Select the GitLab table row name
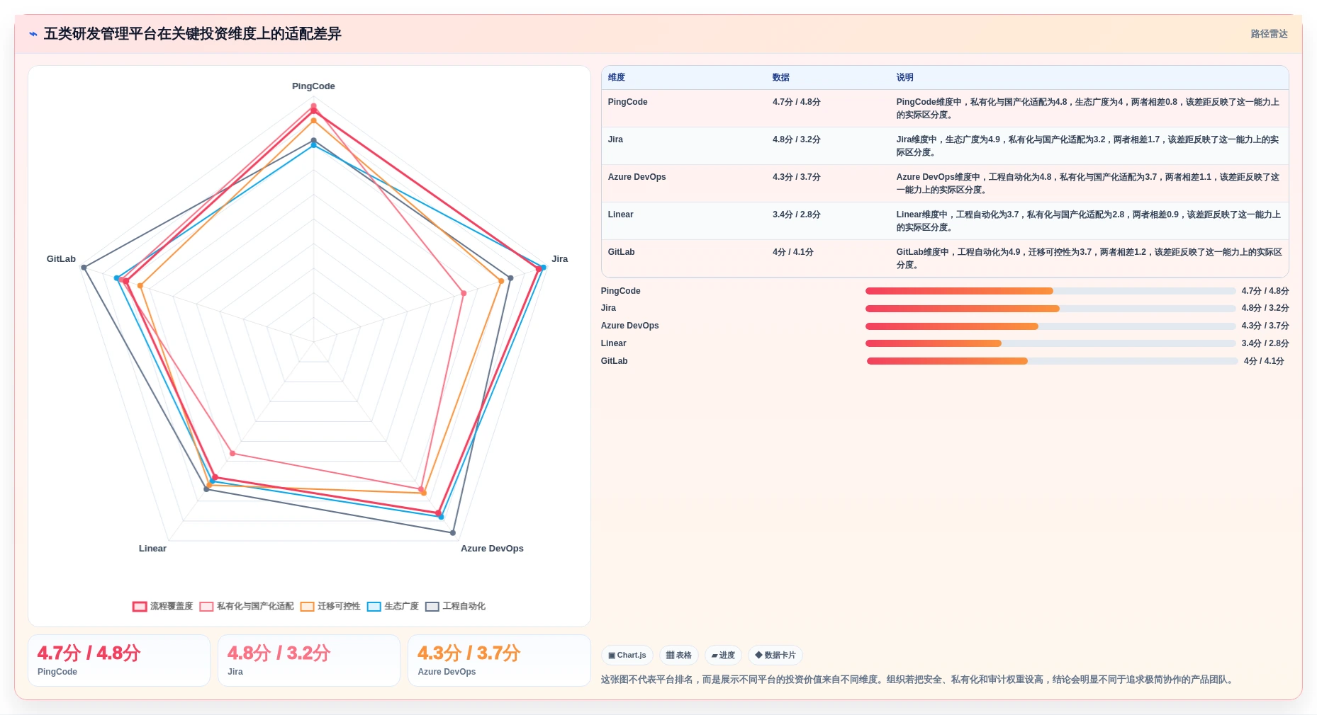This screenshot has width=1317, height=715. pyautogui.click(x=621, y=252)
